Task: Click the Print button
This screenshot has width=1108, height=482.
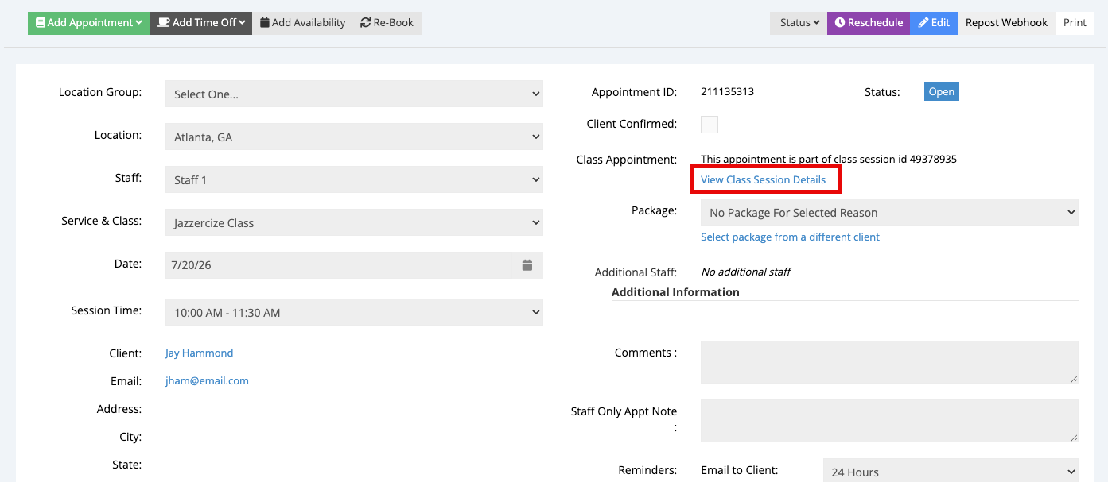Action: (x=1075, y=23)
